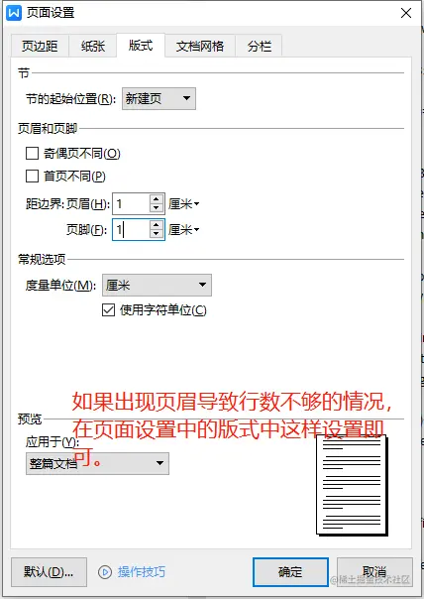Enable 奇偶页不同 checkbox

pyautogui.click(x=32, y=153)
